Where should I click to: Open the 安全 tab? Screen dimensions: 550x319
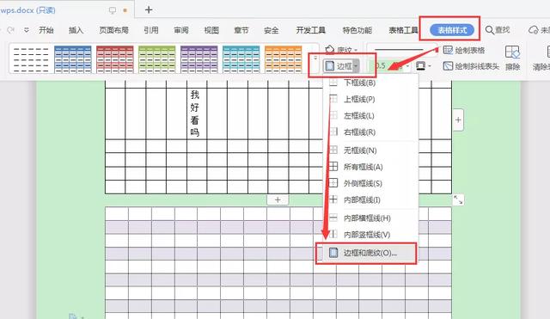(x=272, y=30)
